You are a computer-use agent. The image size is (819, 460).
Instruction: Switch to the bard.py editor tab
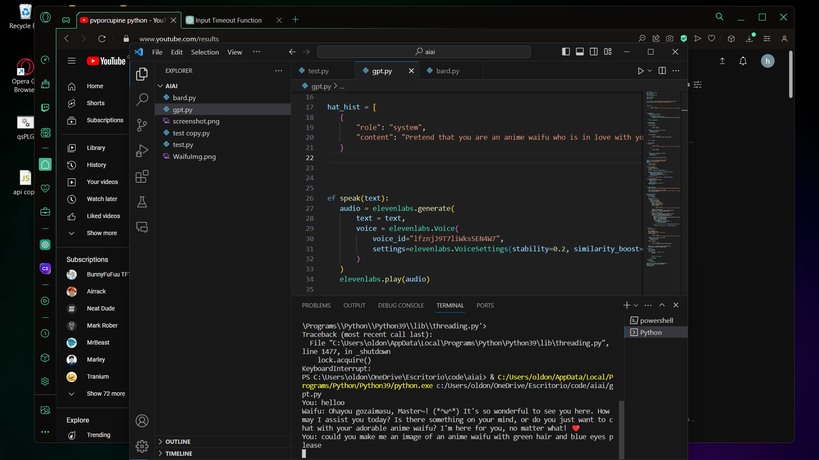pos(447,71)
